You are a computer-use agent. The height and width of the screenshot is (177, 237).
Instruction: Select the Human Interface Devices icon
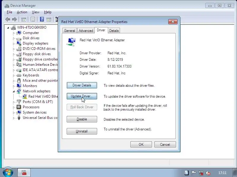[19, 65]
